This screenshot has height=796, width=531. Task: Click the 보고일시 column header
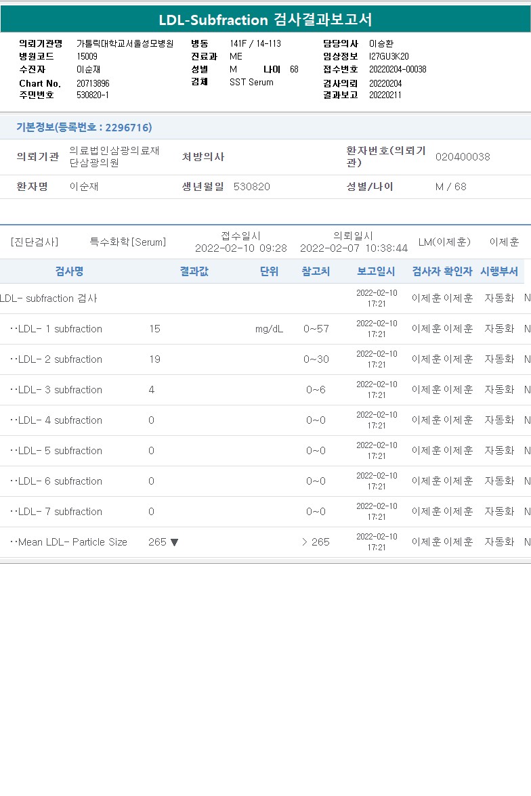tap(376, 271)
